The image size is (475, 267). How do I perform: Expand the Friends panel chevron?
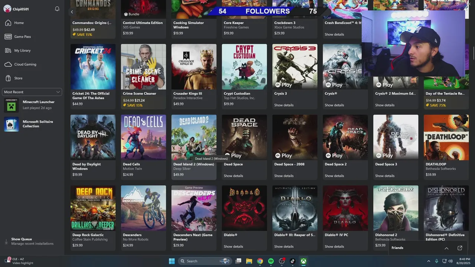[446, 248]
